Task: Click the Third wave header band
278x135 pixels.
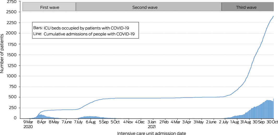Action: pyautogui.click(x=246, y=7)
